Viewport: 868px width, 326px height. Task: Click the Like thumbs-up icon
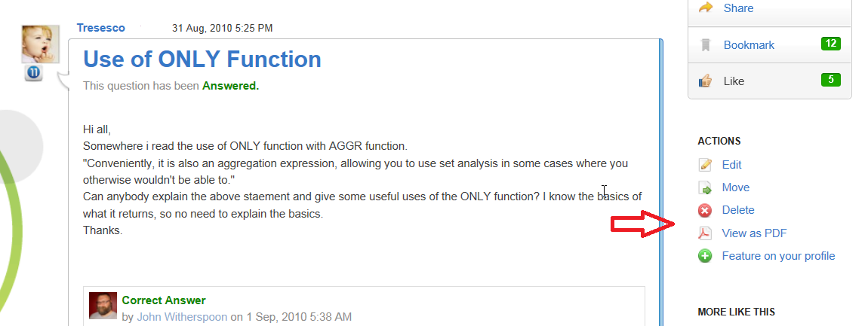click(x=706, y=81)
